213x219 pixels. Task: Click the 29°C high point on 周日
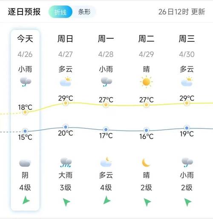coord(66,103)
